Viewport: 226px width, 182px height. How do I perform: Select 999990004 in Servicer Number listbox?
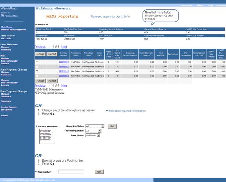coord(46,140)
